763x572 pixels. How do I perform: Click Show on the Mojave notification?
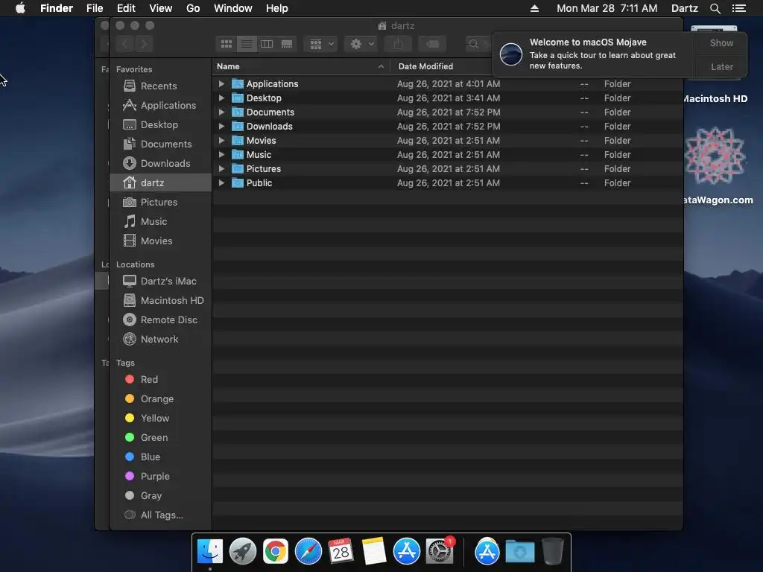pos(721,42)
